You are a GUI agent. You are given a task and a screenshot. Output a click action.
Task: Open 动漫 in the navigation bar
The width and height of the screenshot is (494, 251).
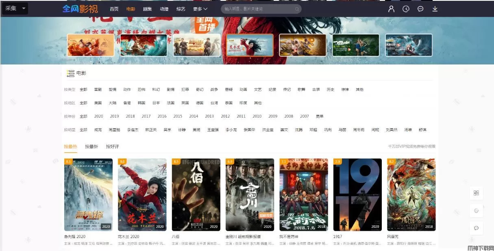(x=164, y=9)
